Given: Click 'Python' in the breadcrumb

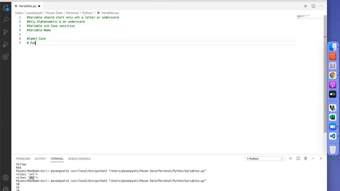Looking at the screenshot, I should pos(87,13).
